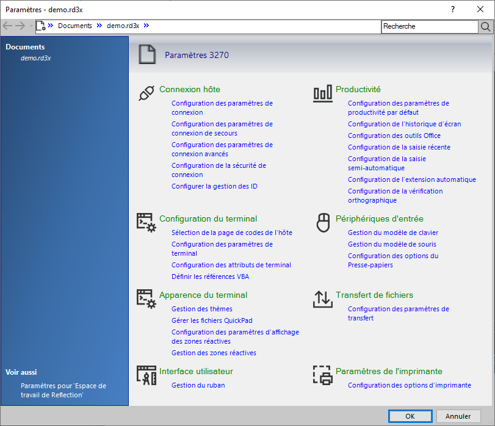495x426 pixels.
Task: Open Configuration de l'extension automatique
Action: tap(412, 179)
